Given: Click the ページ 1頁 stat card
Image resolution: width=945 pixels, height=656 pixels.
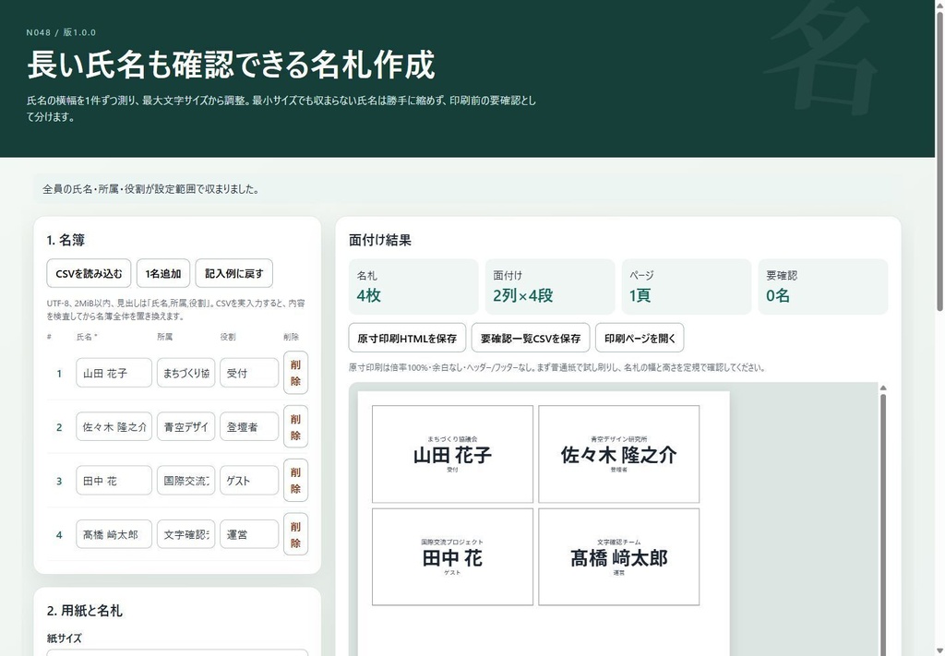Looking at the screenshot, I should click(x=687, y=287).
